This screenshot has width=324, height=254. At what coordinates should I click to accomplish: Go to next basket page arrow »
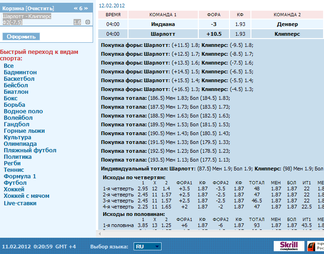pyautogui.click(x=86, y=8)
